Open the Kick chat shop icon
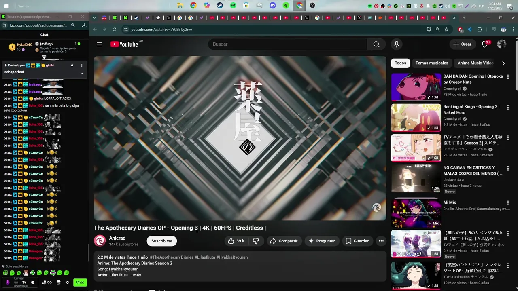Screen dimensions: 518x291 click(x=58, y=283)
